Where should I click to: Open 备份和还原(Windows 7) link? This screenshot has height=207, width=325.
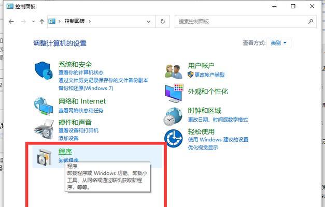[86, 88]
